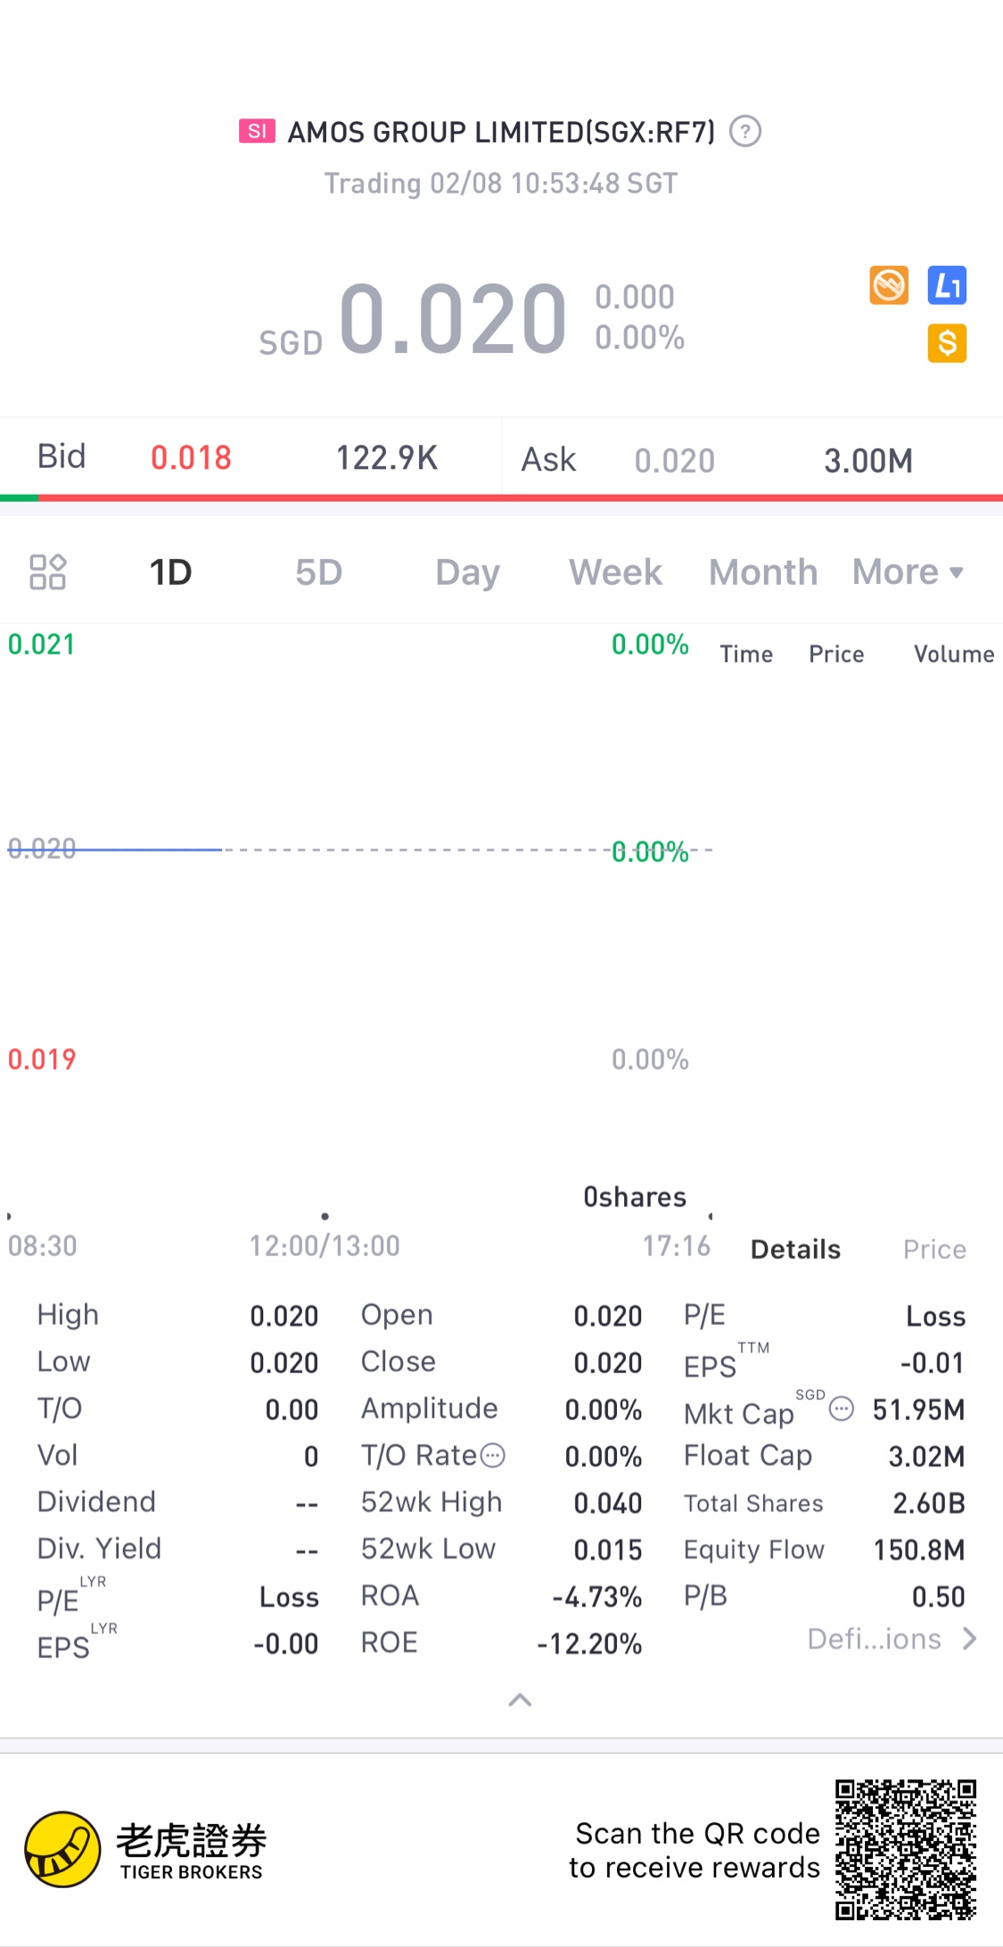Switch to the 1D chart tab
Image resolution: width=1003 pixels, height=1947 pixels.
[x=170, y=572]
